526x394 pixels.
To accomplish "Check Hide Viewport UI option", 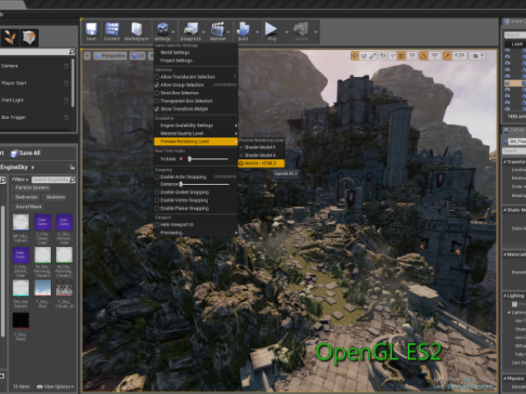I will 157,225.
